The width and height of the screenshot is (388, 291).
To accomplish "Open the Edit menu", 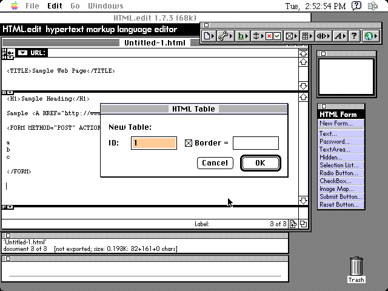I will [55, 6].
